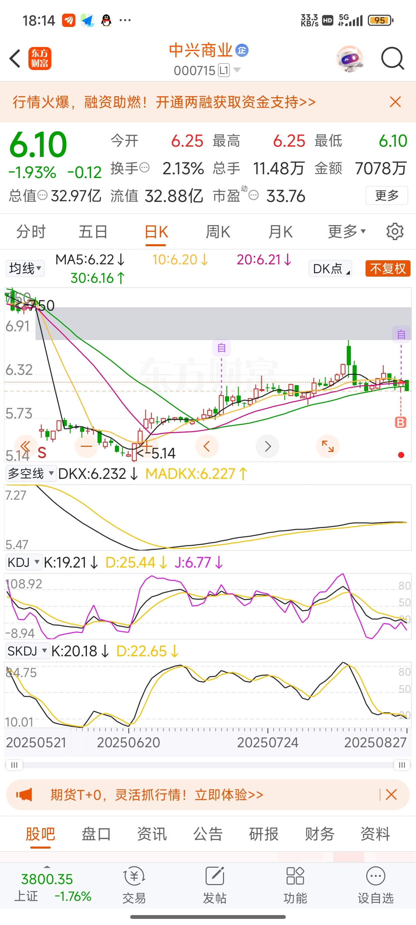Tap the MADKX:6.227 value

196,474
